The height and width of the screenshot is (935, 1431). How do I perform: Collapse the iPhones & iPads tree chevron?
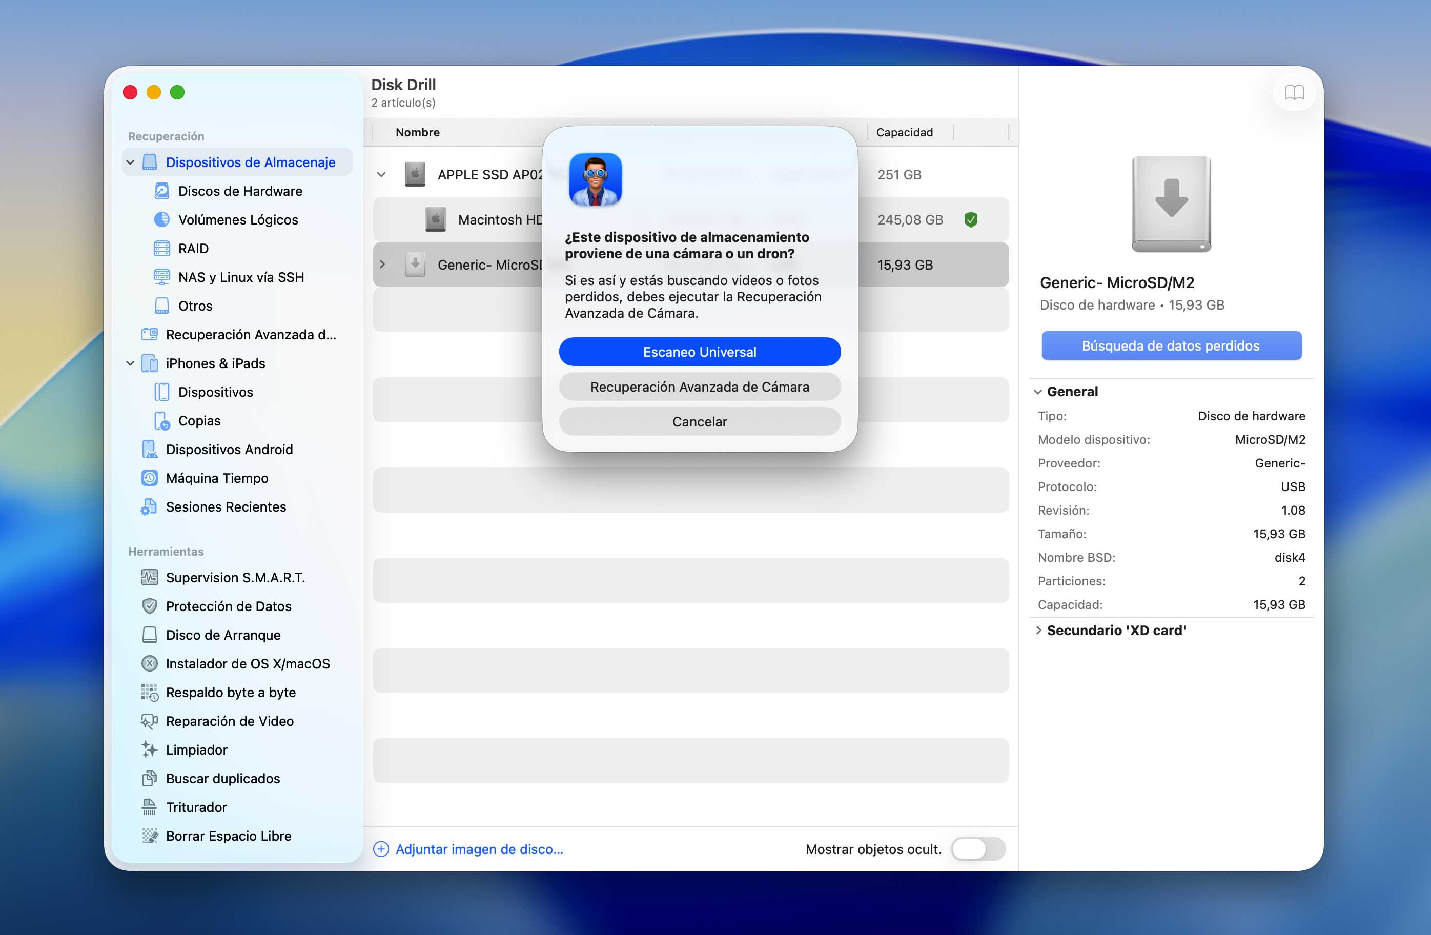(x=131, y=363)
